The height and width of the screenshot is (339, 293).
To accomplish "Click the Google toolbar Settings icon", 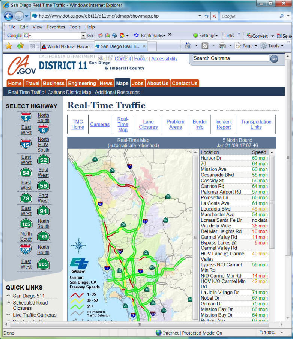I will coord(195,36).
